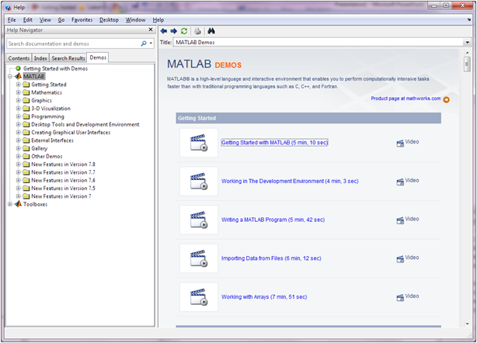Image resolution: width=477 pixels, height=343 pixels.
Task: Open the Title dropdown list
Action: pyautogui.click(x=468, y=42)
